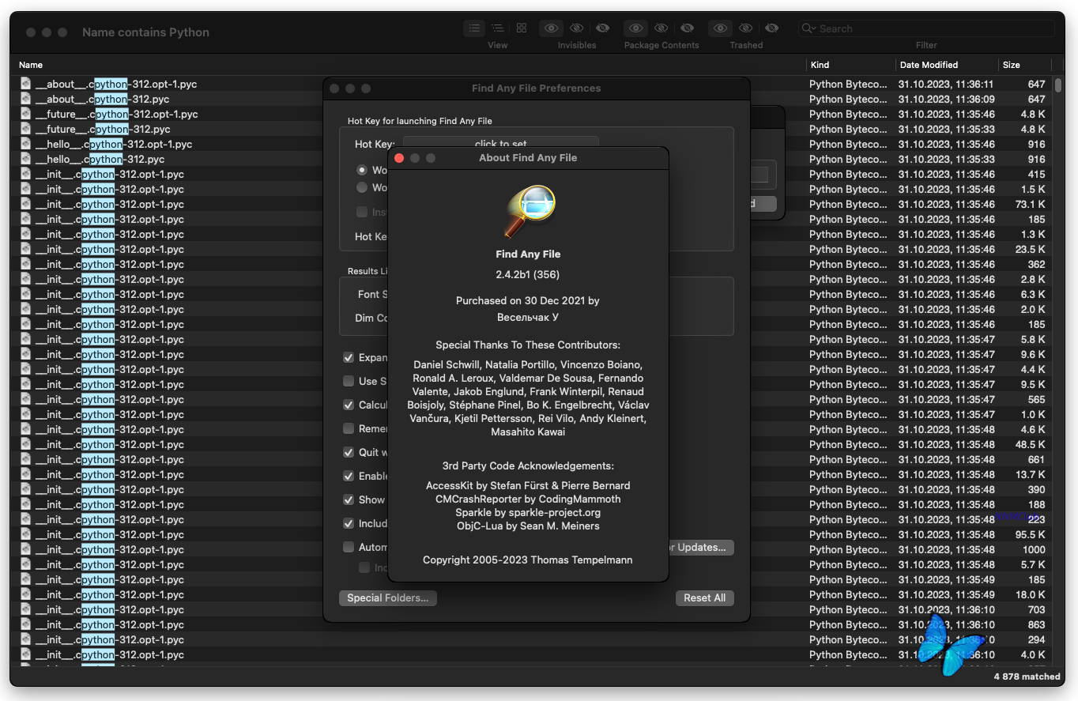Select the outlined crossed-eye icon under Package Contents
The image size is (1078, 701).
click(x=661, y=28)
